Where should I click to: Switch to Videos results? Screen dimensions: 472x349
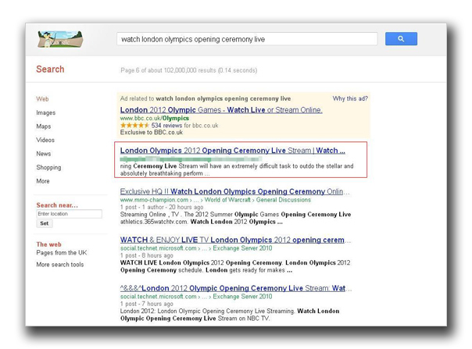(45, 140)
